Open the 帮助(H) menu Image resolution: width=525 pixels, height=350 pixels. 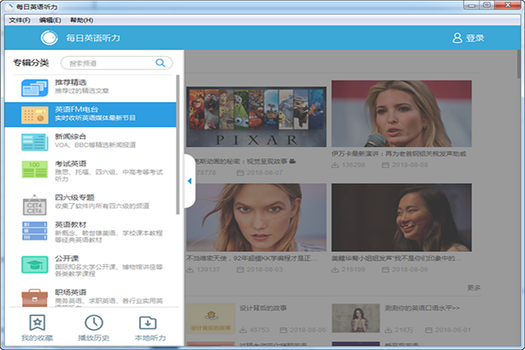click(x=81, y=19)
